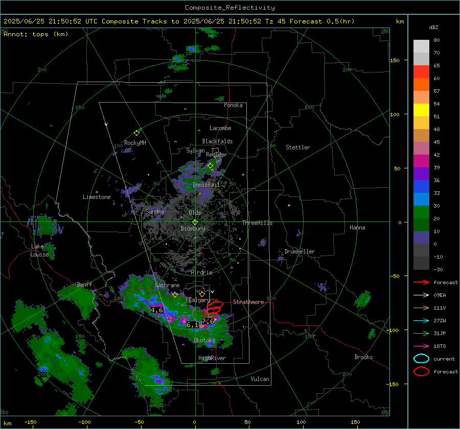Viewport: 460px width, 429px height.
Task: Select the red forecast ellipses east of Calgary
Action: (214, 310)
